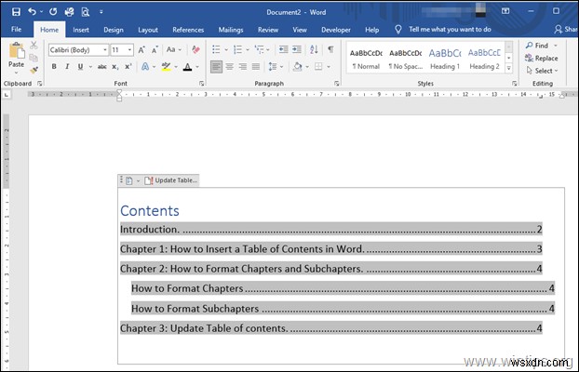The height and width of the screenshot is (372, 579).
Task: Open the font size dropdown
Action: (x=129, y=49)
